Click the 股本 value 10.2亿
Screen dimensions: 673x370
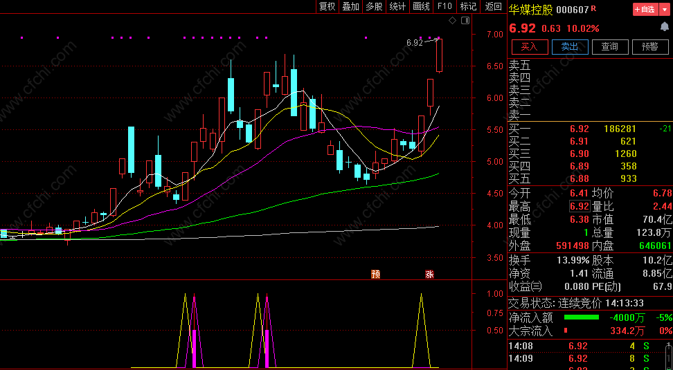656,260
